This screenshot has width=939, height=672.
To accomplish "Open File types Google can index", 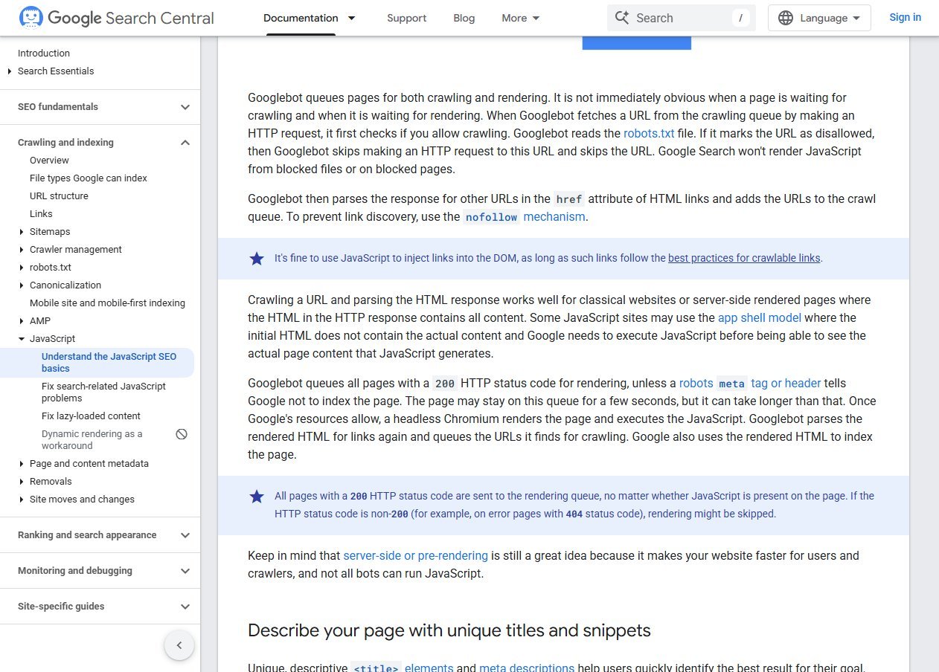I will pyautogui.click(x=89, y=178).
